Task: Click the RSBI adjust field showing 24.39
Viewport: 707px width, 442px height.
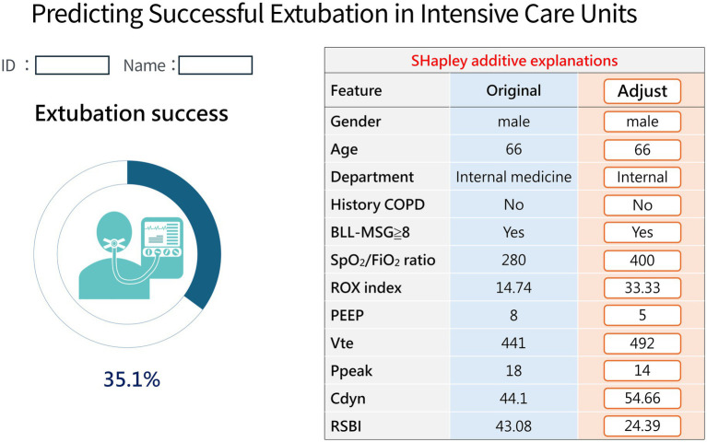Action: 642,425
